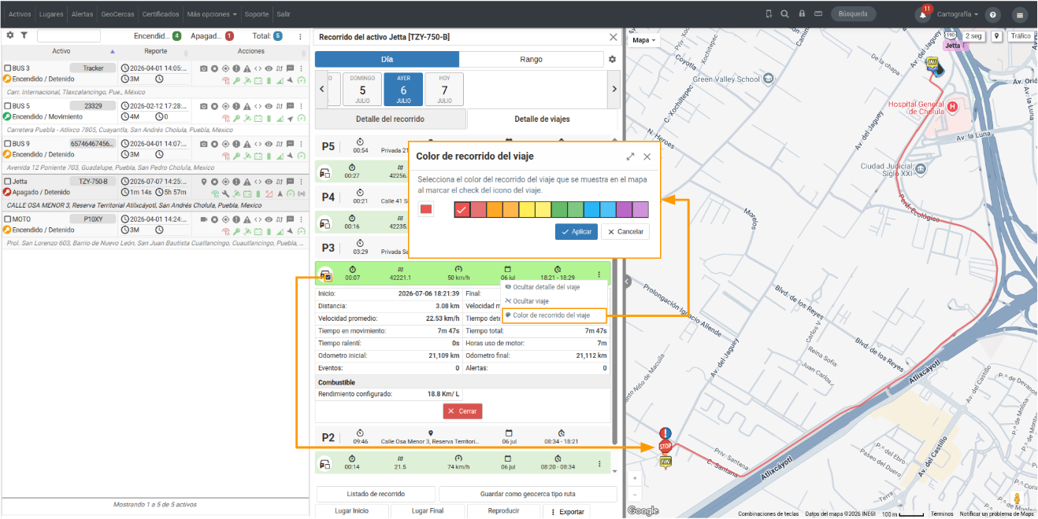Toggle the eye visibility icon in BUS 3 row

coord(269,68)
